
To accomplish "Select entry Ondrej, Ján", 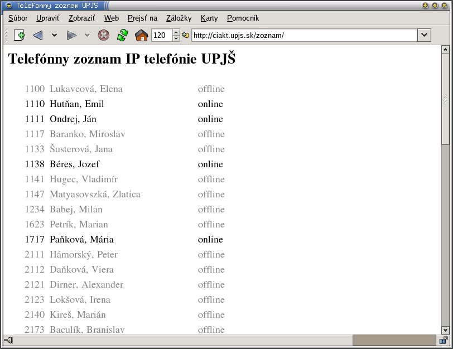I will coord(73,119).
